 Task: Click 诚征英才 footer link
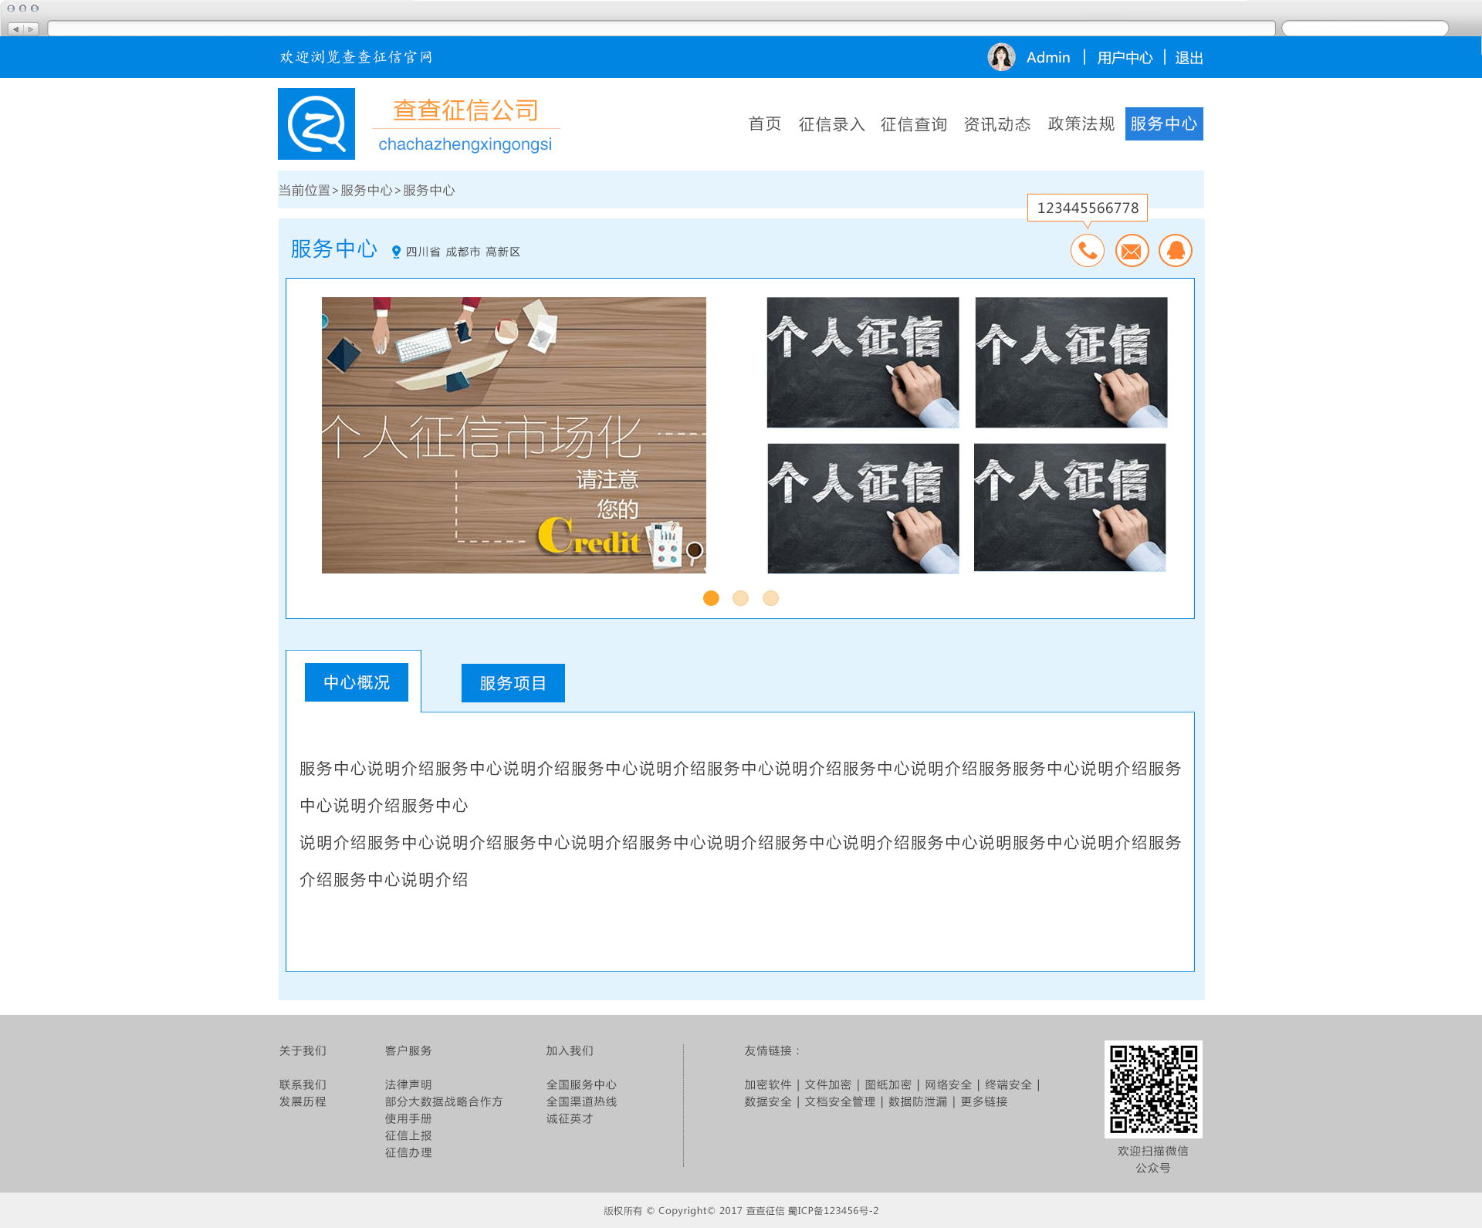click(x=570, y=1118)
